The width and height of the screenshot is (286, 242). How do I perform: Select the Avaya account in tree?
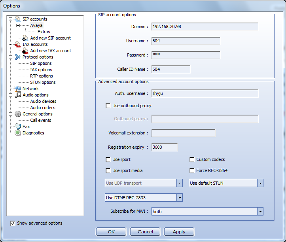tap(36, 25)
